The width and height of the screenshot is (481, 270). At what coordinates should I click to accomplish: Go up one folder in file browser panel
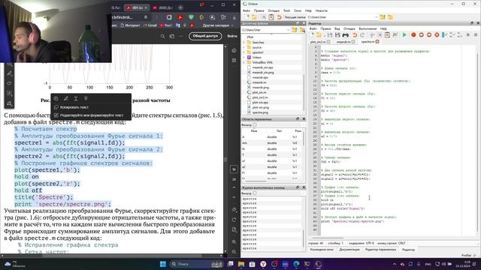pos(295,30)
